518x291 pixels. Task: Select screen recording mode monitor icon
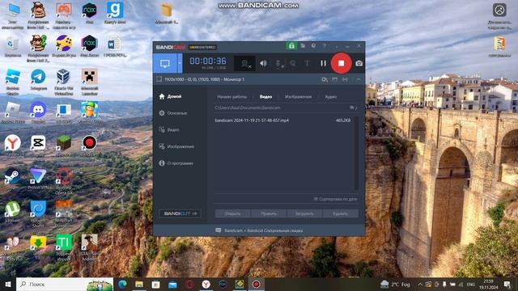pyautogui.click(x=165, y=63)
